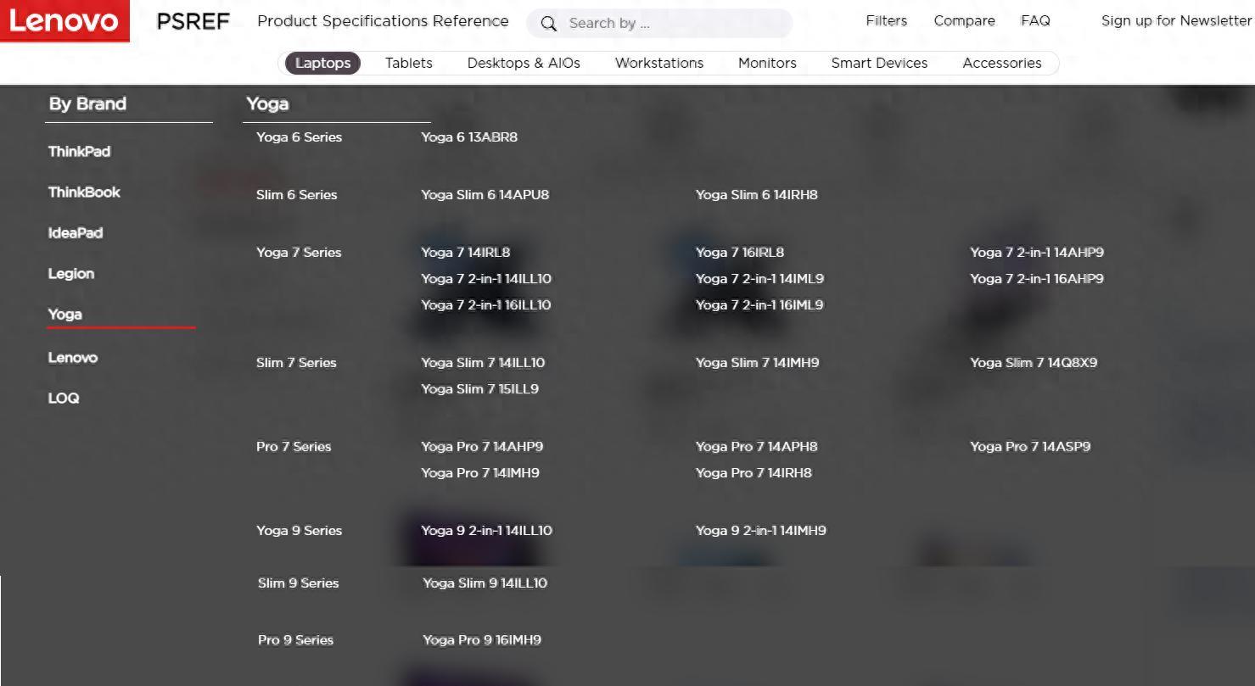Screen dimensions: 1255x686
Task: Open Yoga Slim 7 14ILL10
Action: click(483, 362)
